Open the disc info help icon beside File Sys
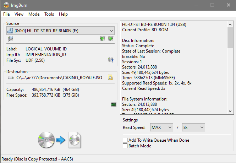Screen dimensions: 236x163 pos(111,60)
